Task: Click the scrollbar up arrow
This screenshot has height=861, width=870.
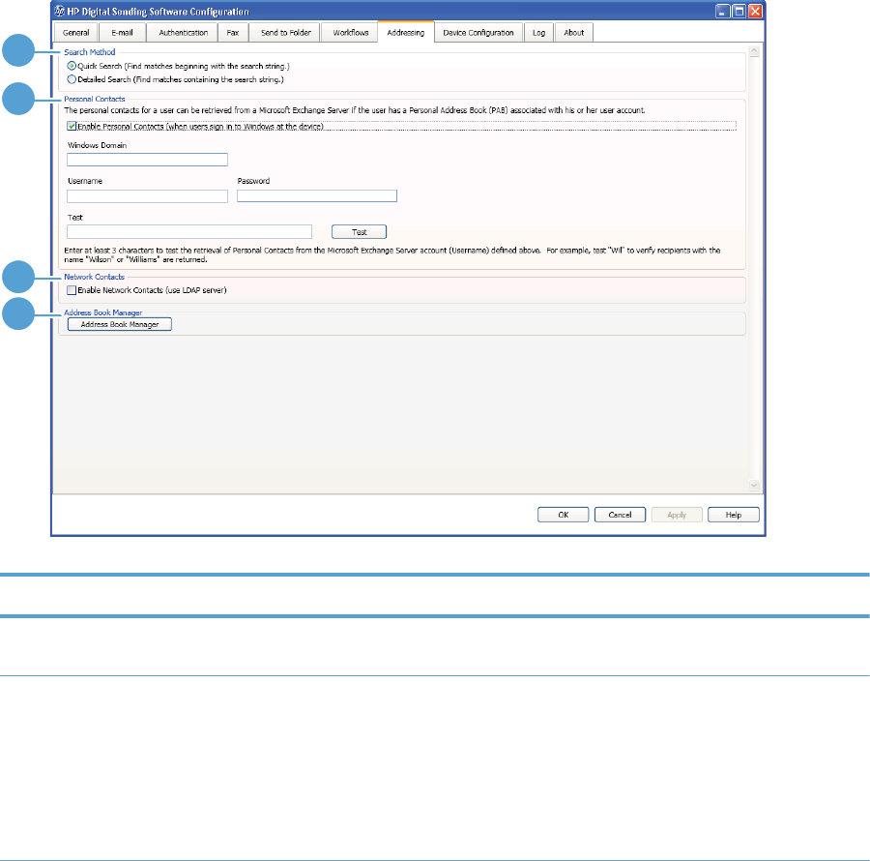Action: point(754,51)
